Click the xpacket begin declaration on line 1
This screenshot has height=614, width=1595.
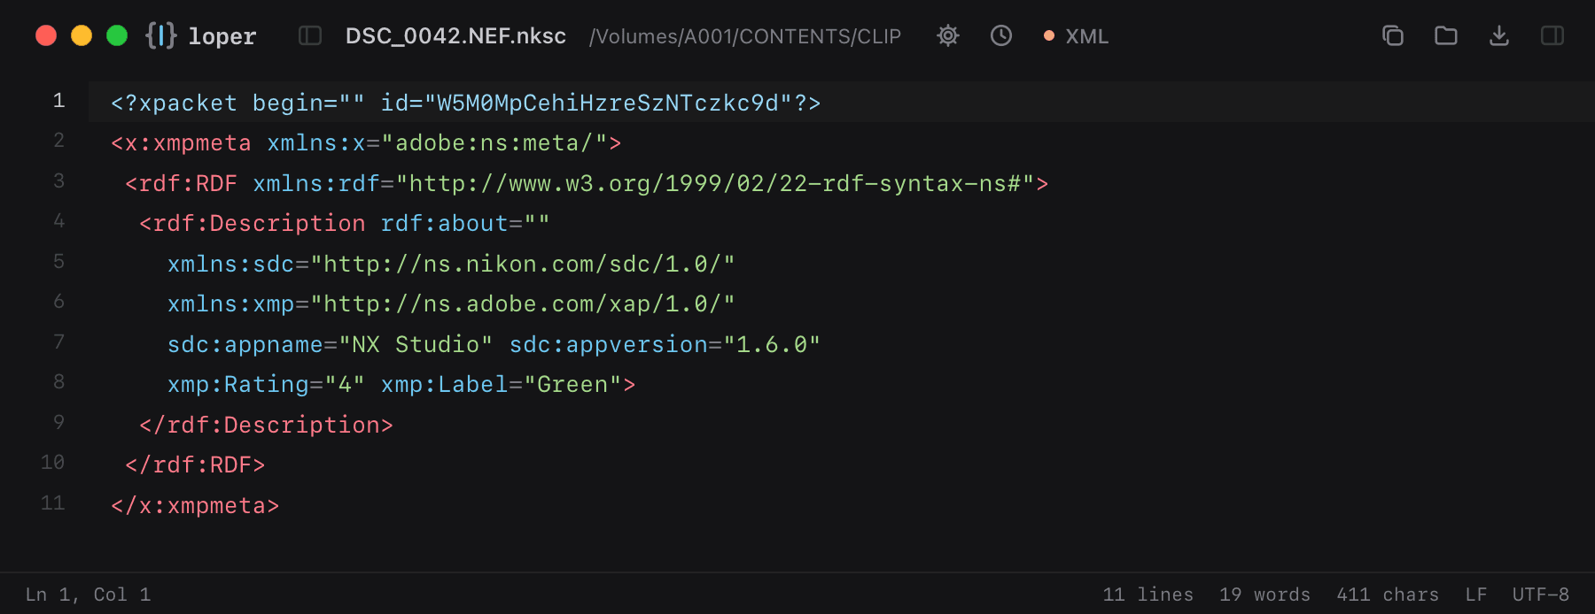tap(466, 103)
